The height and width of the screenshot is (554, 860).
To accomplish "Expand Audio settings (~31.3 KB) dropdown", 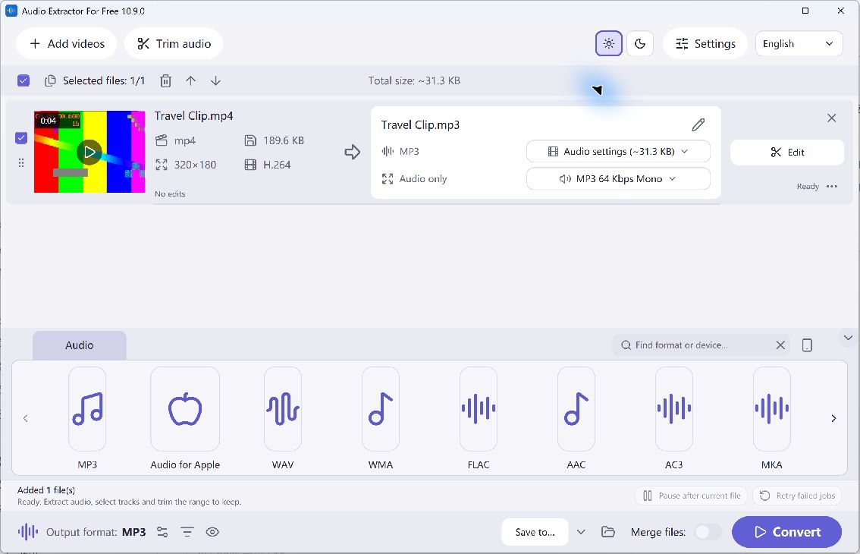I will [618, 152].
